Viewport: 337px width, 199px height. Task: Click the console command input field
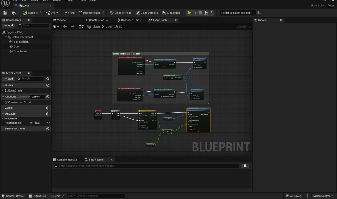(x=95, y=196)
